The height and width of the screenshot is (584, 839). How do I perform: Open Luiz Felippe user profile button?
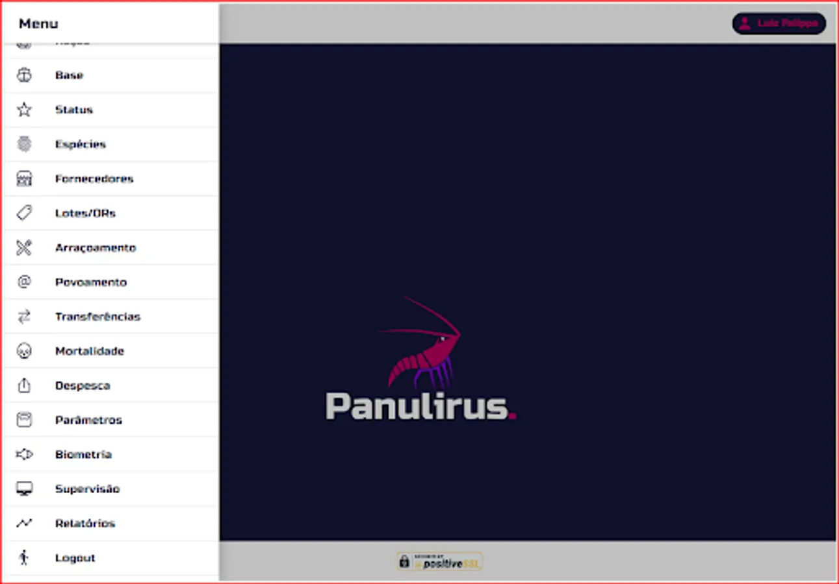pyautogui.click(x=779, y=23)
